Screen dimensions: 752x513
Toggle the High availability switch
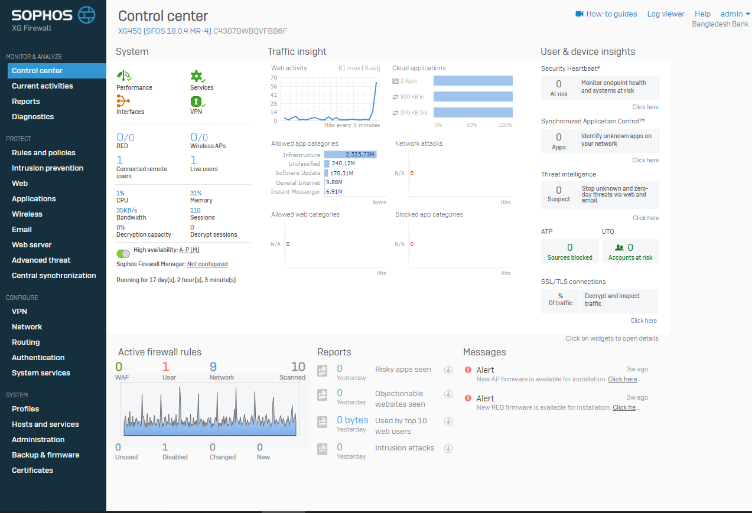pos(123,253)
